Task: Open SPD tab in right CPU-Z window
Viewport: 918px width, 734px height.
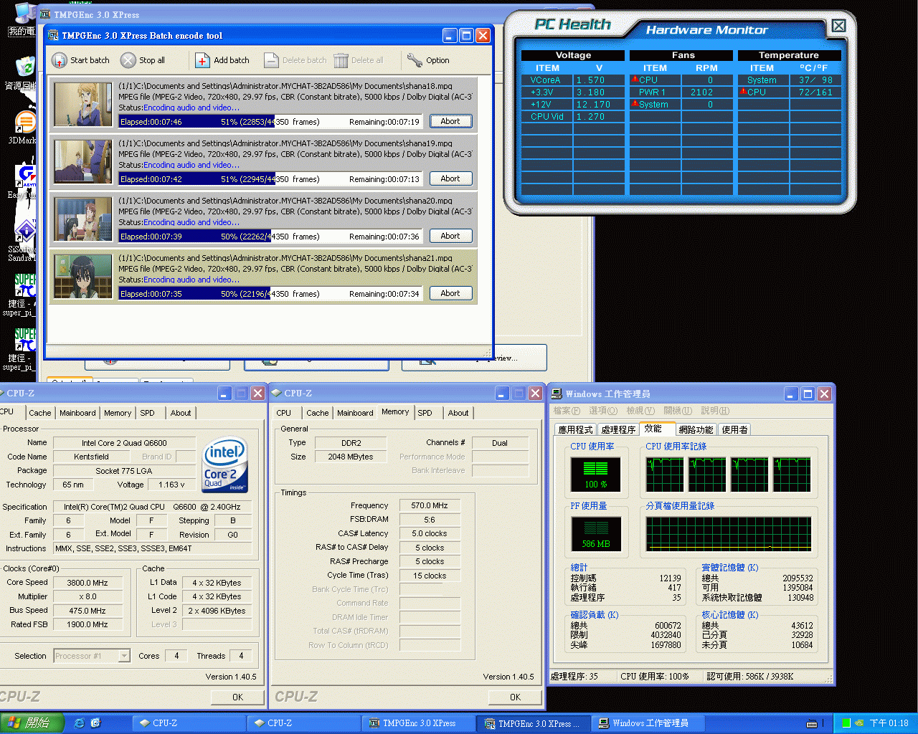Action: click(x=425, y=413)
